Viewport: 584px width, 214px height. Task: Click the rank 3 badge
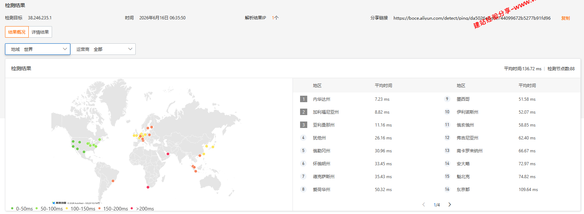pyautogui.click(x=304, y=125)
